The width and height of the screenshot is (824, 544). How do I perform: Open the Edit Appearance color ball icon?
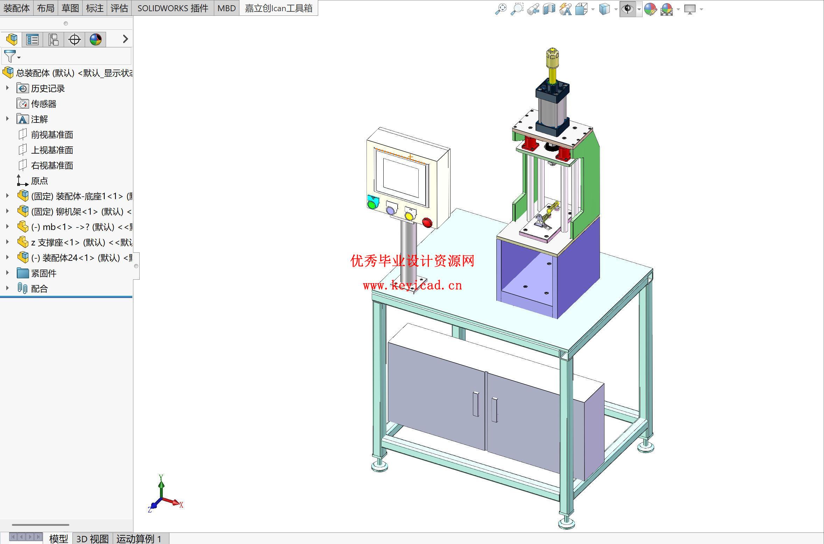[650, 9]
